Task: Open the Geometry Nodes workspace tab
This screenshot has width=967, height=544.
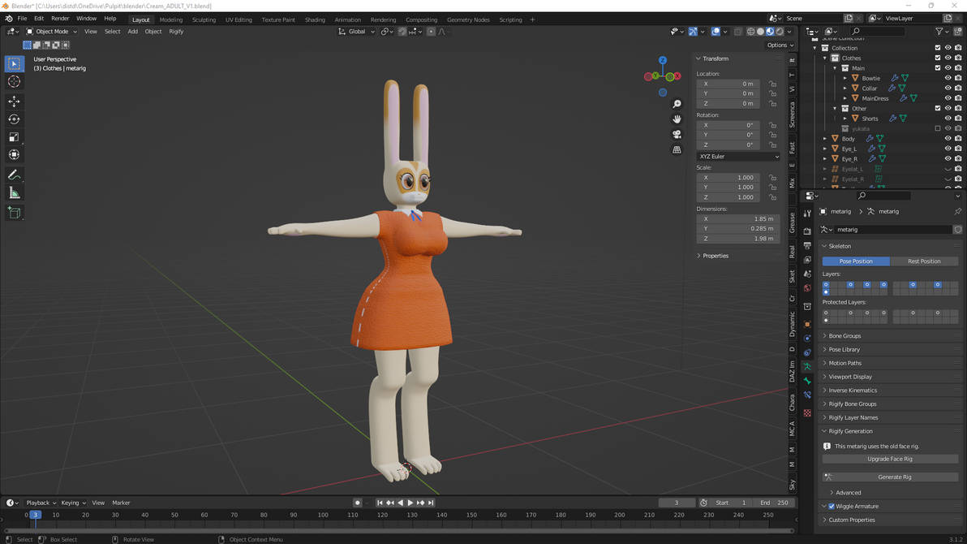Action: coord(468,19)
